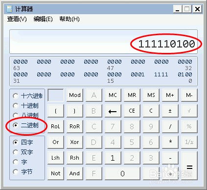The height and width of the screenshot is (190, 207).
Task: Close the calculator window
Action: click(197, 9)
